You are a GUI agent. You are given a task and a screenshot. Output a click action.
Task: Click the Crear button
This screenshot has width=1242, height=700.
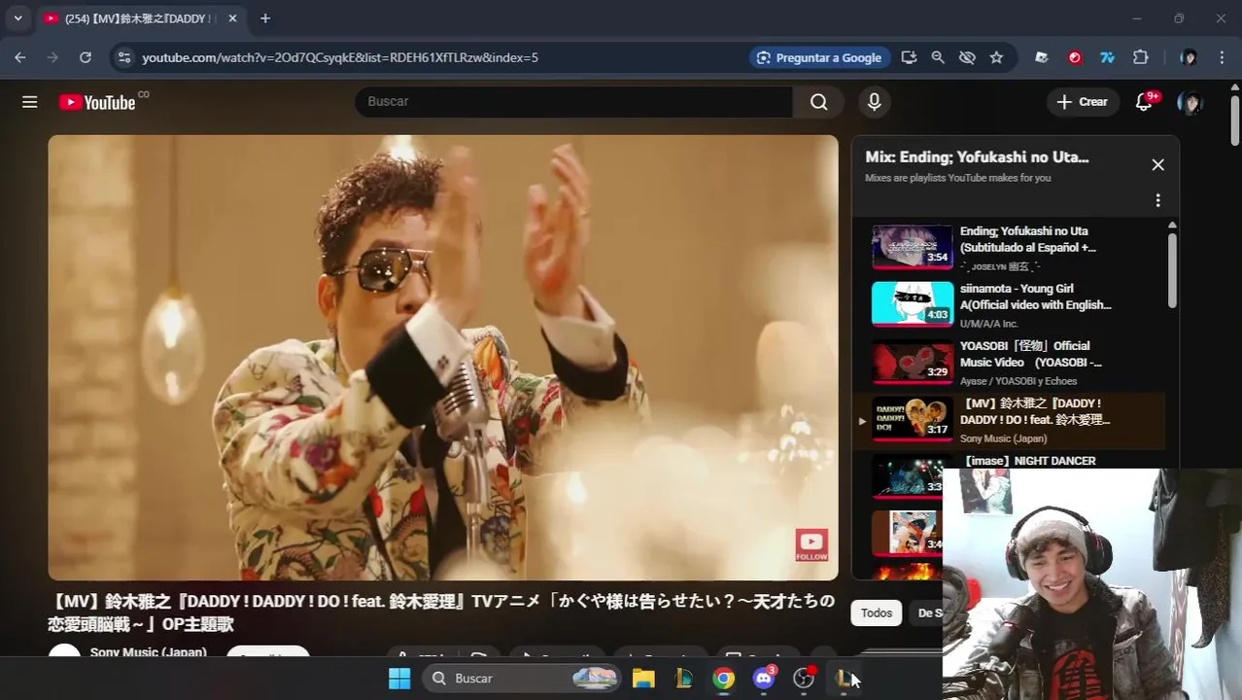point(1082,102)
